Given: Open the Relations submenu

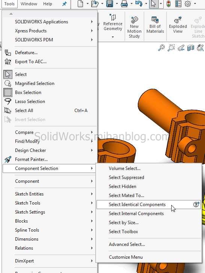Looking at the screenshot, I should [x=50, y=248].
